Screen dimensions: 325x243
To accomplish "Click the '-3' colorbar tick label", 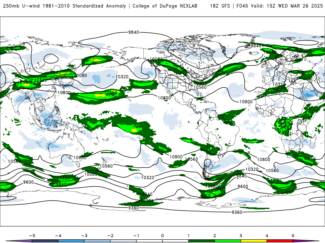I will pos(84,236).
